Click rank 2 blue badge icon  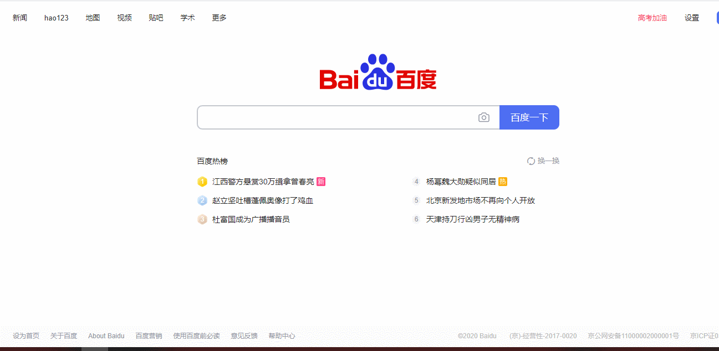tap(202, 200)
